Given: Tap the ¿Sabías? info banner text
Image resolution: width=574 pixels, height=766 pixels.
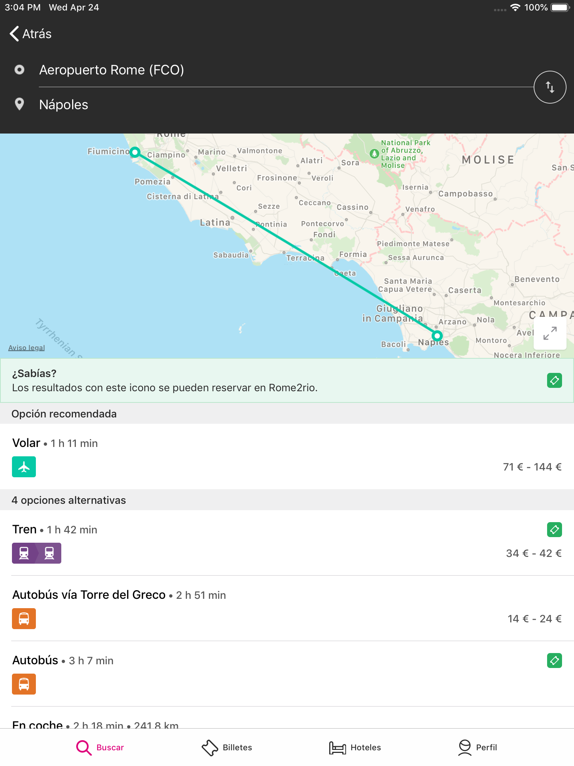Looking at the screenshot, I should pos(165,380).
